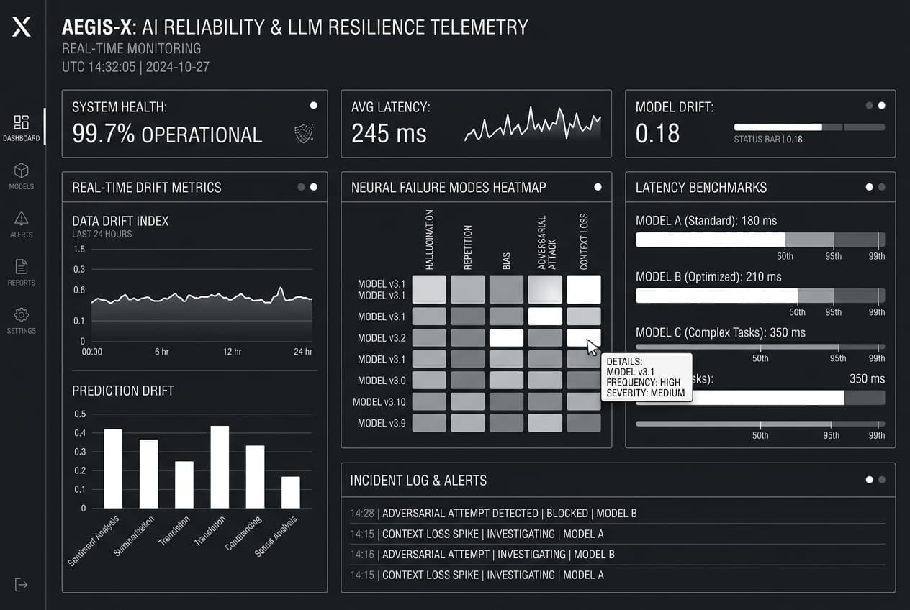910x610 pixels.
Task: Select the Summarization bar in Prediction Drift
Action: pos(148,474)
